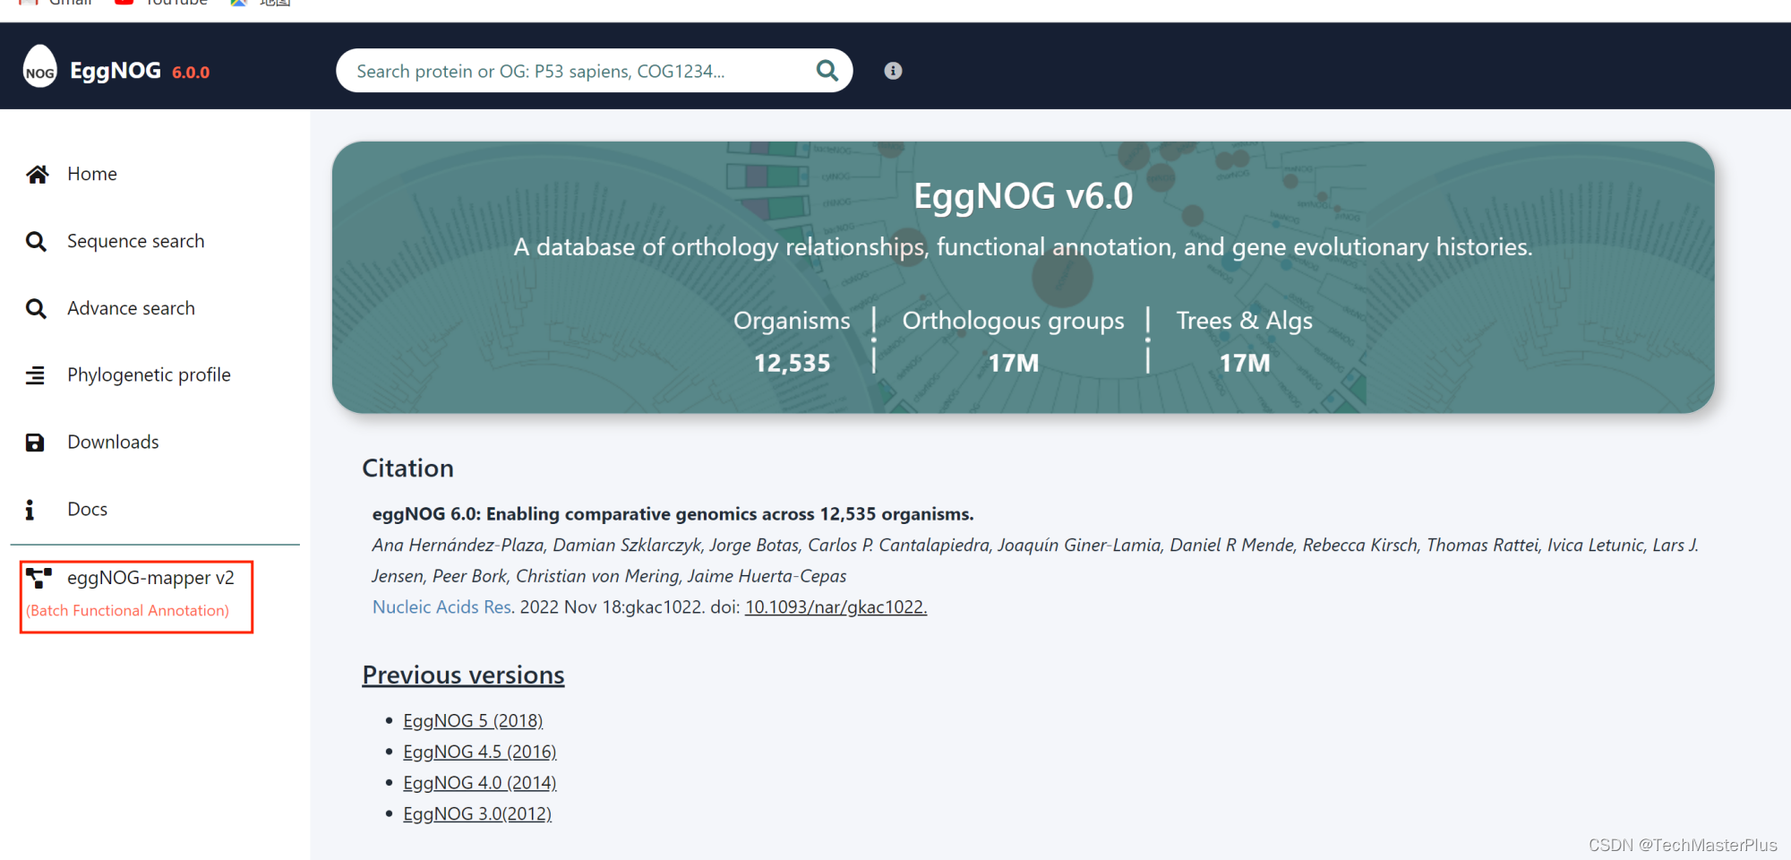
Task: Click the magnifier search button in search bar
Action: (827, 71)
